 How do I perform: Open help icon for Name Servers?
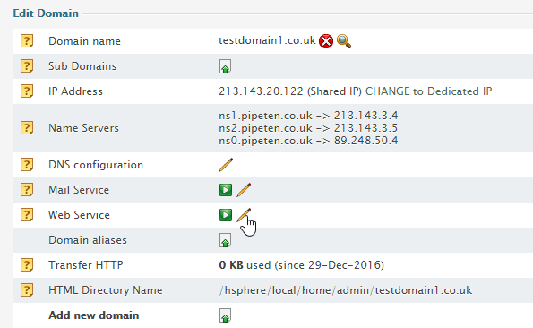pyautogui.click(x=27, y=128)
